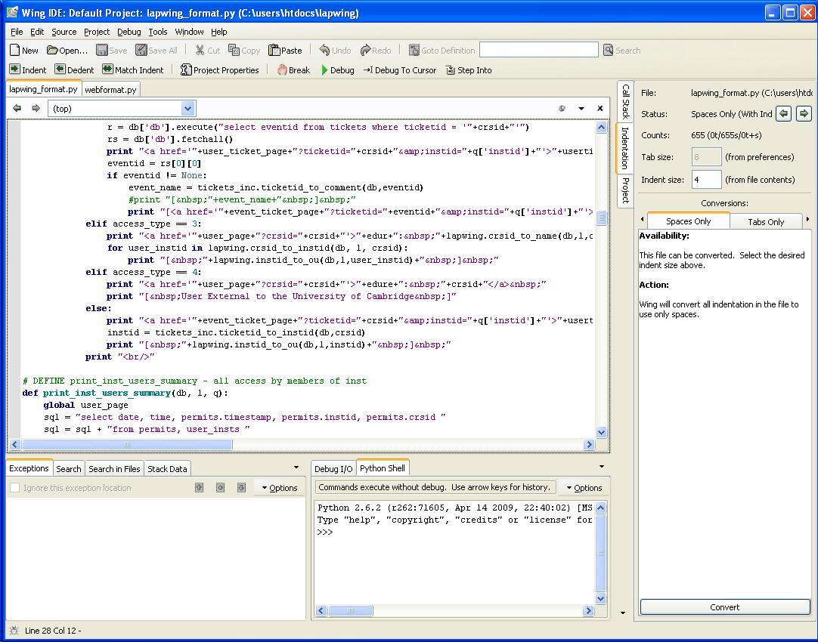
Task: Open the Help menu
Action: coord(218,32)
